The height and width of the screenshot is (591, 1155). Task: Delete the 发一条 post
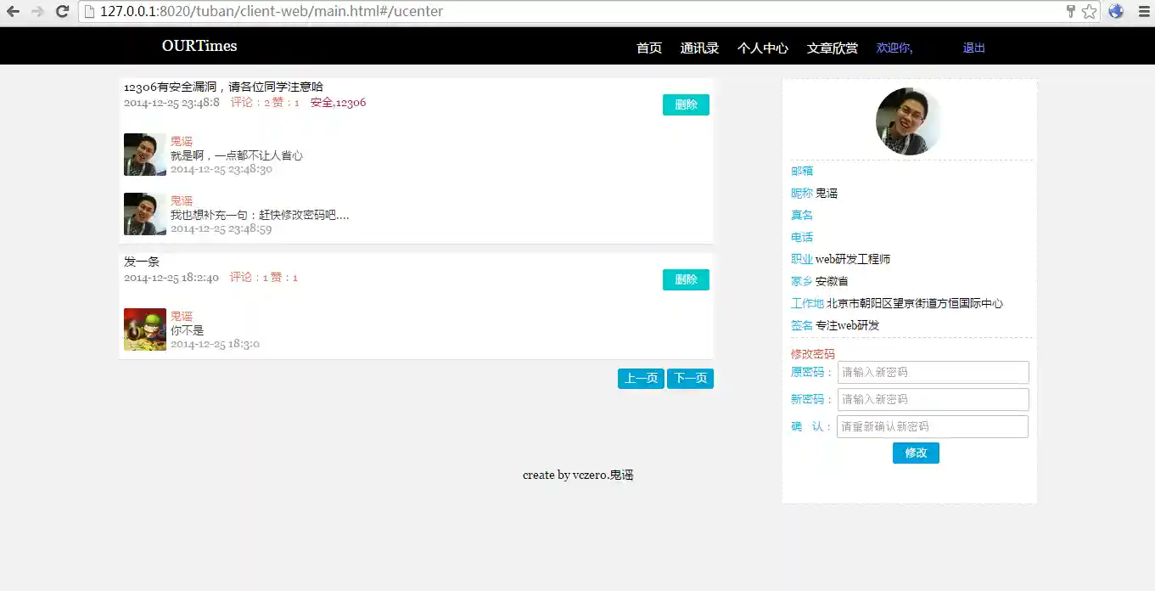pos(686,280)
